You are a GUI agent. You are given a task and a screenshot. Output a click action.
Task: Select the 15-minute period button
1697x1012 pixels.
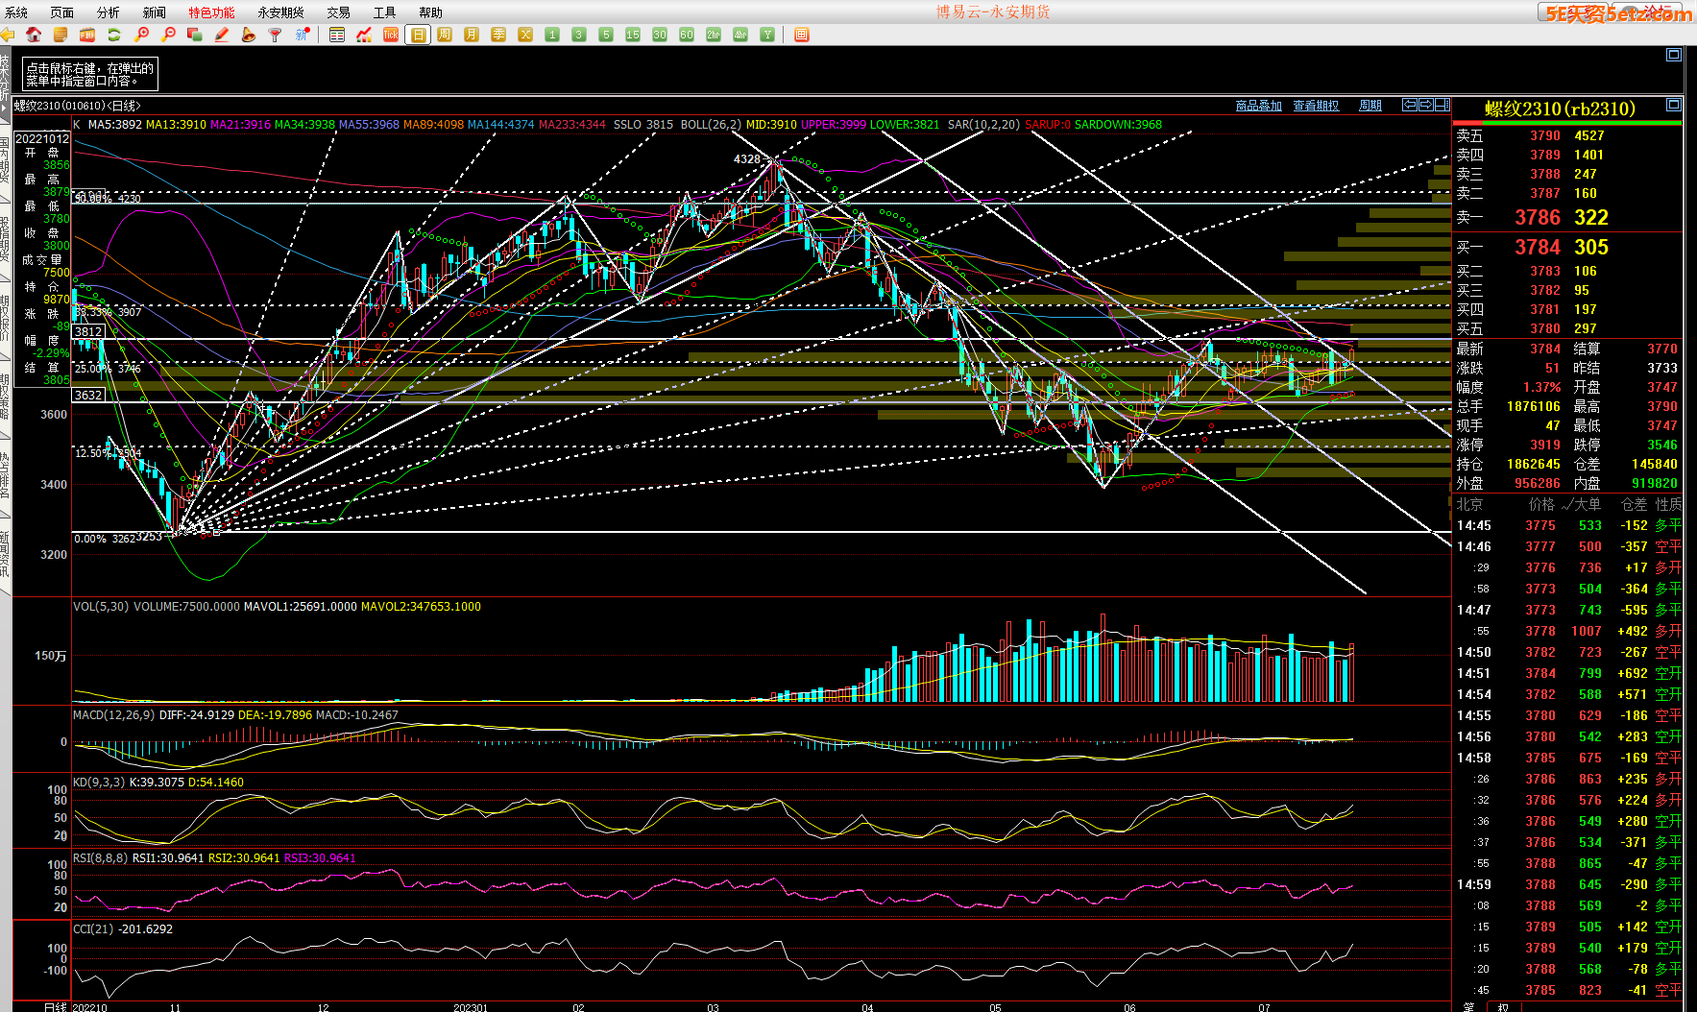[x=633, y=35]
